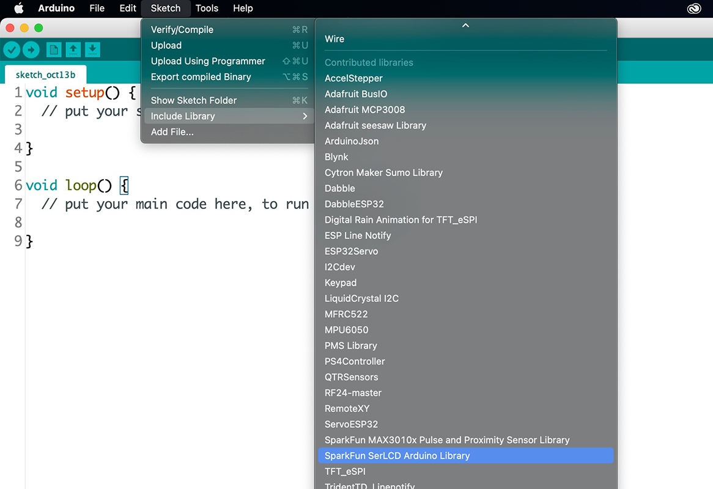713x489 pixels.
Task: Choose Upload from Sketch menu
Action: pos(229,45)
